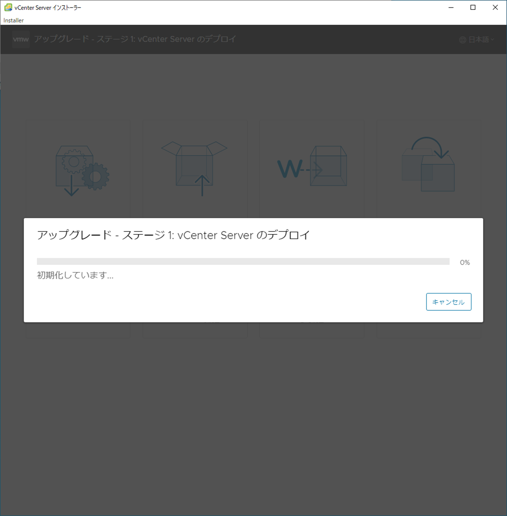Click the vCenter Server installer title bar icon
Viewport: 507px width, 516px height.
[8, 7]
